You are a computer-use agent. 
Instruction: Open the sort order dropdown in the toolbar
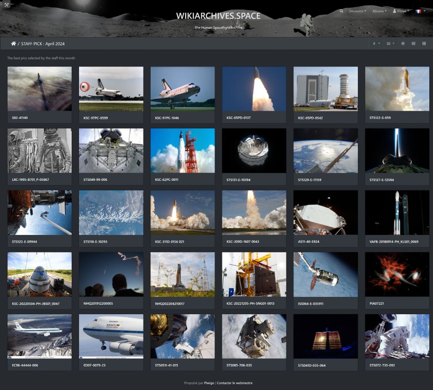click(x=376, y=44)
